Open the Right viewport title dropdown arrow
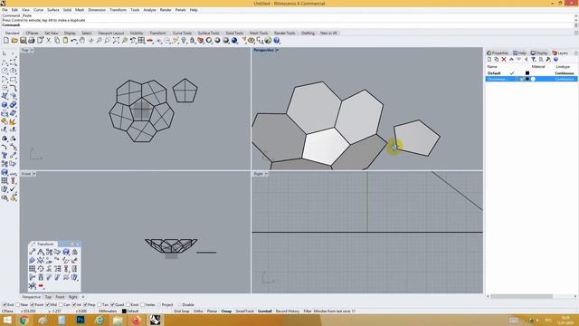579x326 pixels. coord(266,174)
